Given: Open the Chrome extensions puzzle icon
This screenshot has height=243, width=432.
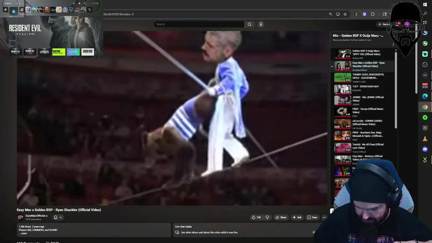Looking at the screenshot, I should 373,14.
